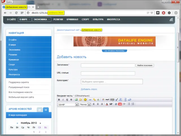
Task: Open the text color picker (red A)
Action: (107, 104)
